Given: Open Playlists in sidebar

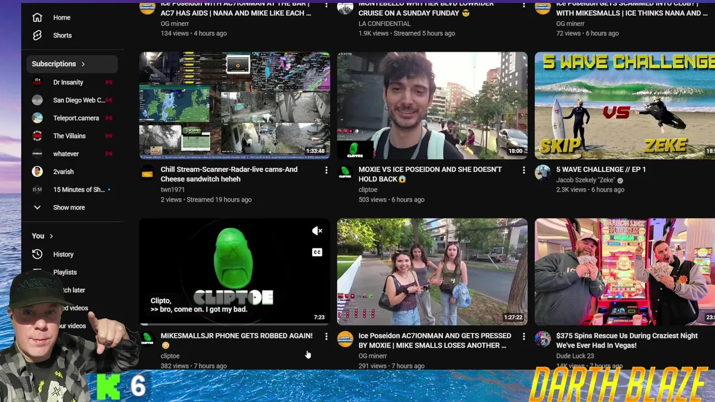Looking at the screenshot, I should click(65, 272).
